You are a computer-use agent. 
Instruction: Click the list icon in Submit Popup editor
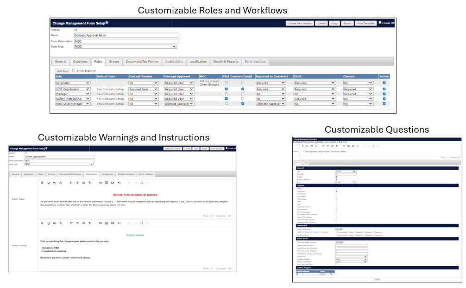click(x=84, y=183)
